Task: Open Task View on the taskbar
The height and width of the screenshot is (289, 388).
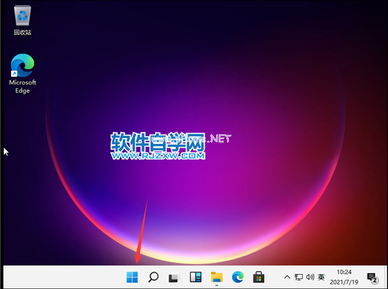Action: [175, 277]
